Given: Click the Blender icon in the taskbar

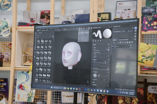Looking at the screenshot, I should pos(91,90).
